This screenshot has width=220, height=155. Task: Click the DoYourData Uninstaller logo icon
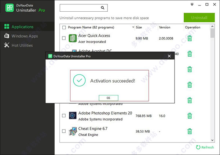(10, 8)
